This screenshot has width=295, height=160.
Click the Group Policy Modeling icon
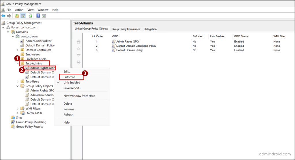point(13,122)
